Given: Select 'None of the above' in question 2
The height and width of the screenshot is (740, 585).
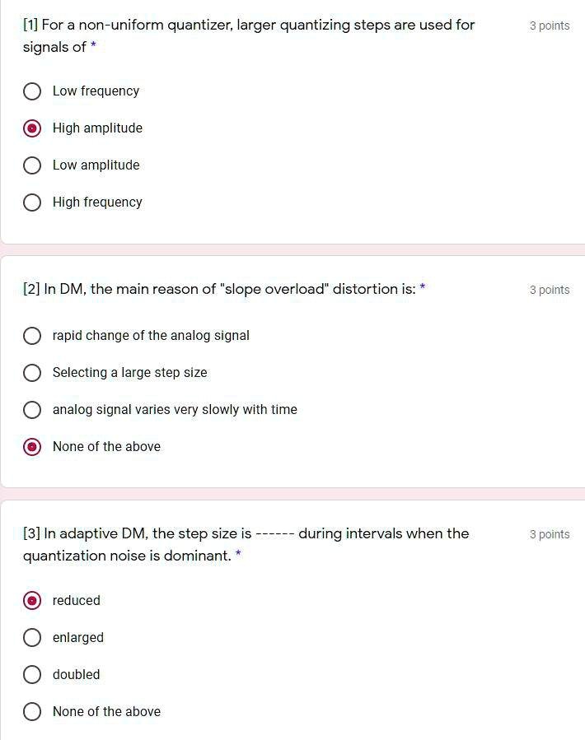Looking at the screenshot, I should 32,447.
